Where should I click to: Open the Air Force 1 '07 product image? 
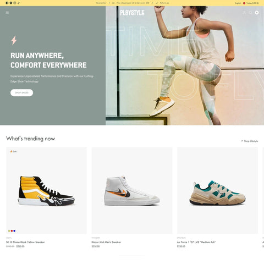pos(217,190)
